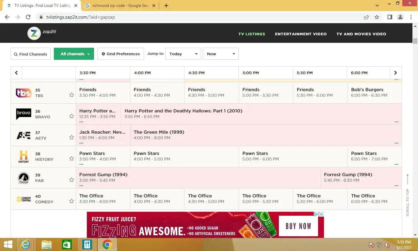The image size is (418, 251).
Task: Open Grid Preferences settings
Action: (121, 54)
